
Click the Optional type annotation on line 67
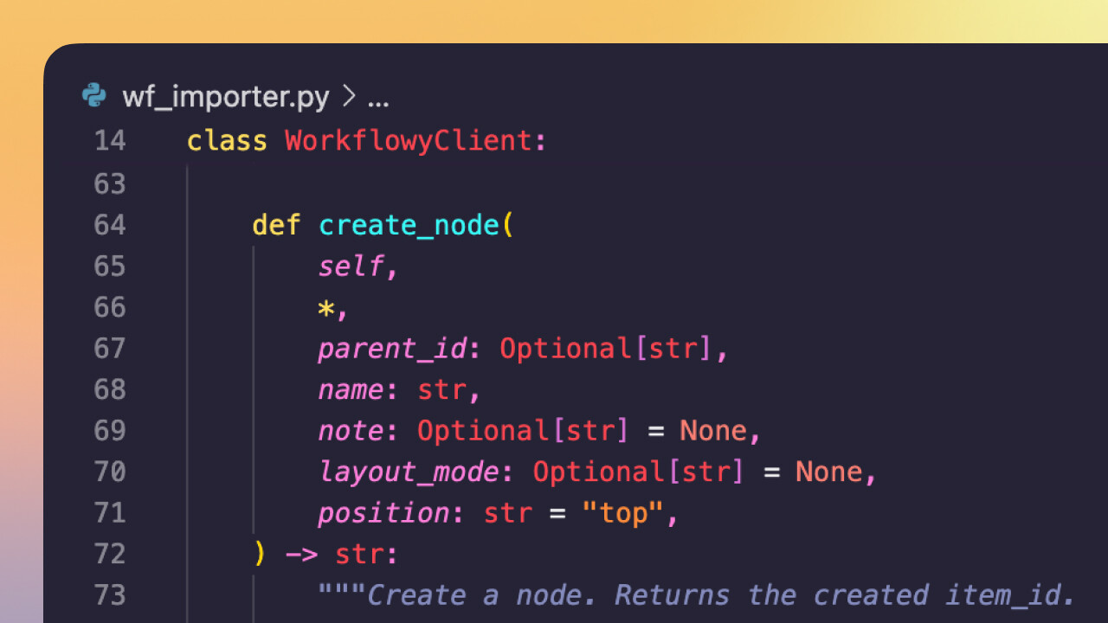pos(564,348)
